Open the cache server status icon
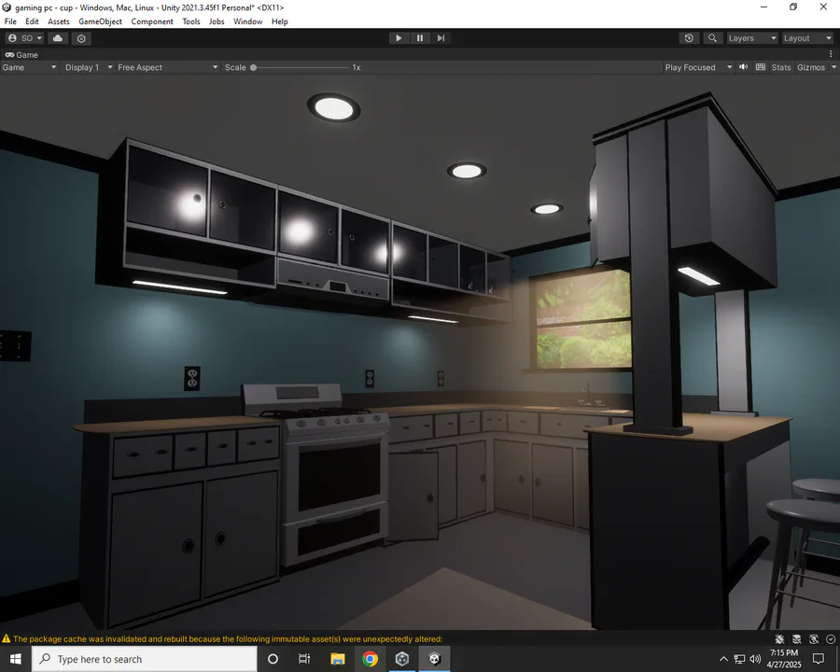 coord(797,638)
